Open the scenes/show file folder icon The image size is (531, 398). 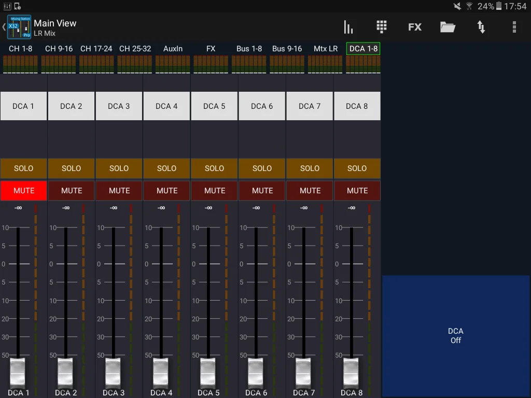point(448,27)
